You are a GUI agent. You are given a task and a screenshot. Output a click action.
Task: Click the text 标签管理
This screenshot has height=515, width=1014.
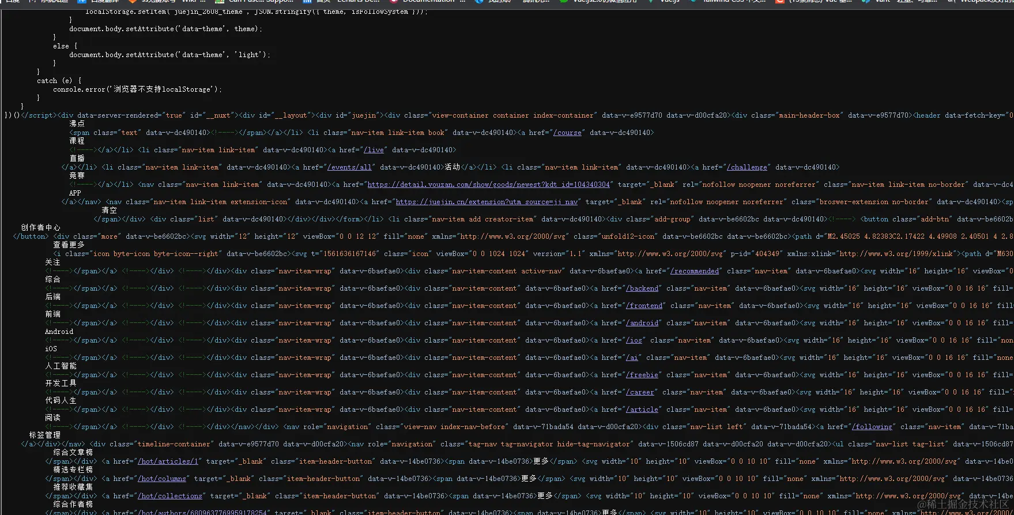[x=44, y=435]
